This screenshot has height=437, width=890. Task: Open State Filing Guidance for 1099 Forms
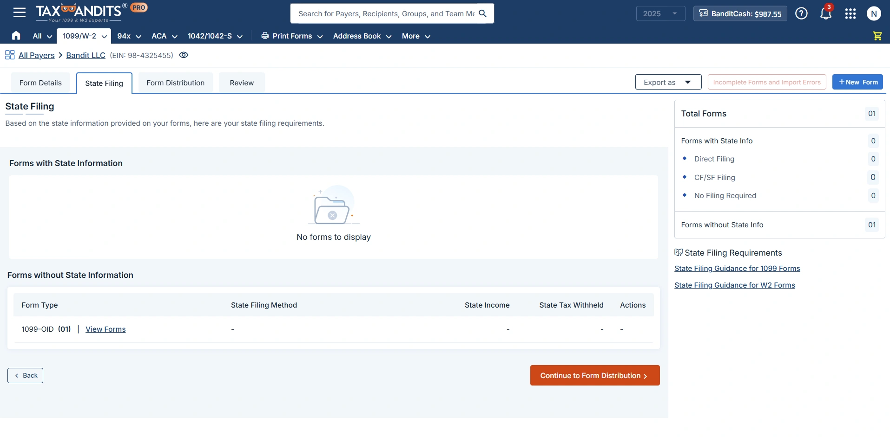point(737,268)
